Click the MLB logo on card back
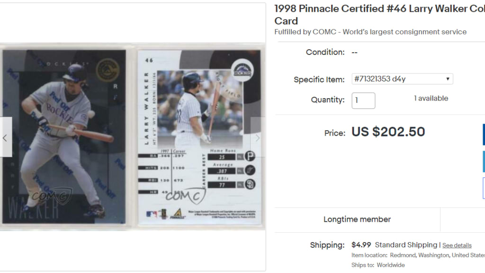This screenshot has height=273, width=485. pos(152,215)
